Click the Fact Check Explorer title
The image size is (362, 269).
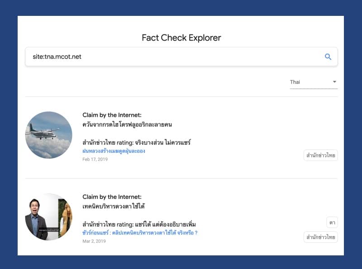(x=181, y=38)
